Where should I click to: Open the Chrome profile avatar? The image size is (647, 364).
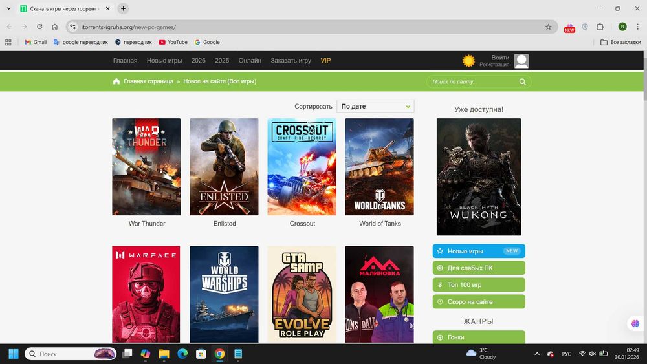coord(622,27)
